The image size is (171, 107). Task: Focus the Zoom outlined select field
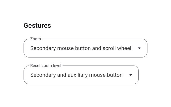pos(85,48)
